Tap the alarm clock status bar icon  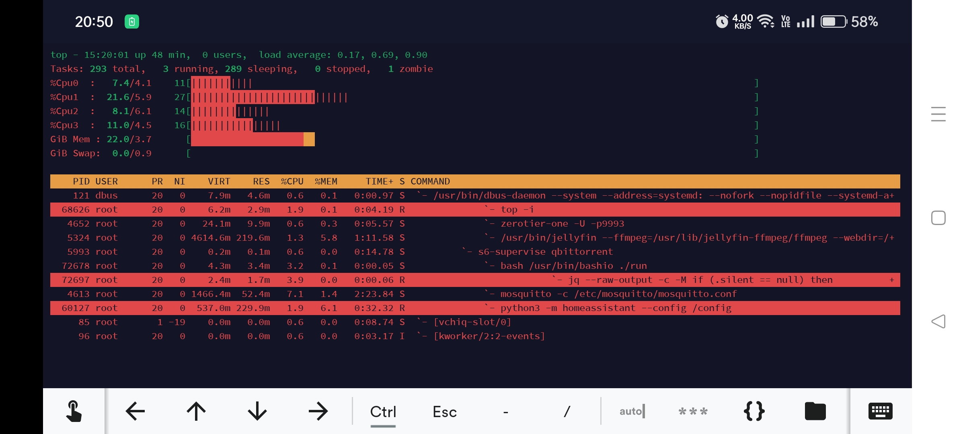tap(722, 22)
